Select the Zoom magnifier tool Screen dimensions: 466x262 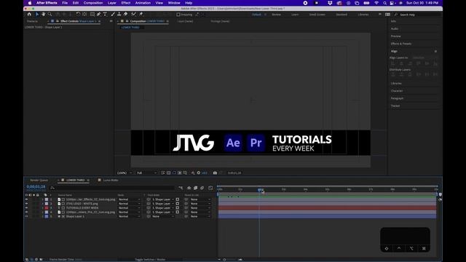tap(50, 15)
